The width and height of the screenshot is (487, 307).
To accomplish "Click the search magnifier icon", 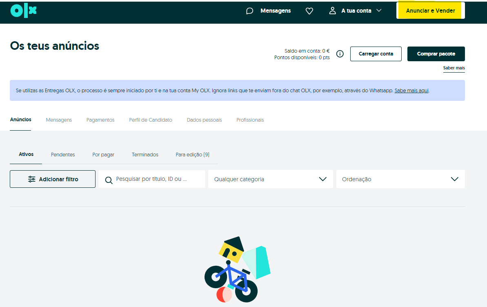I will 109,180.
